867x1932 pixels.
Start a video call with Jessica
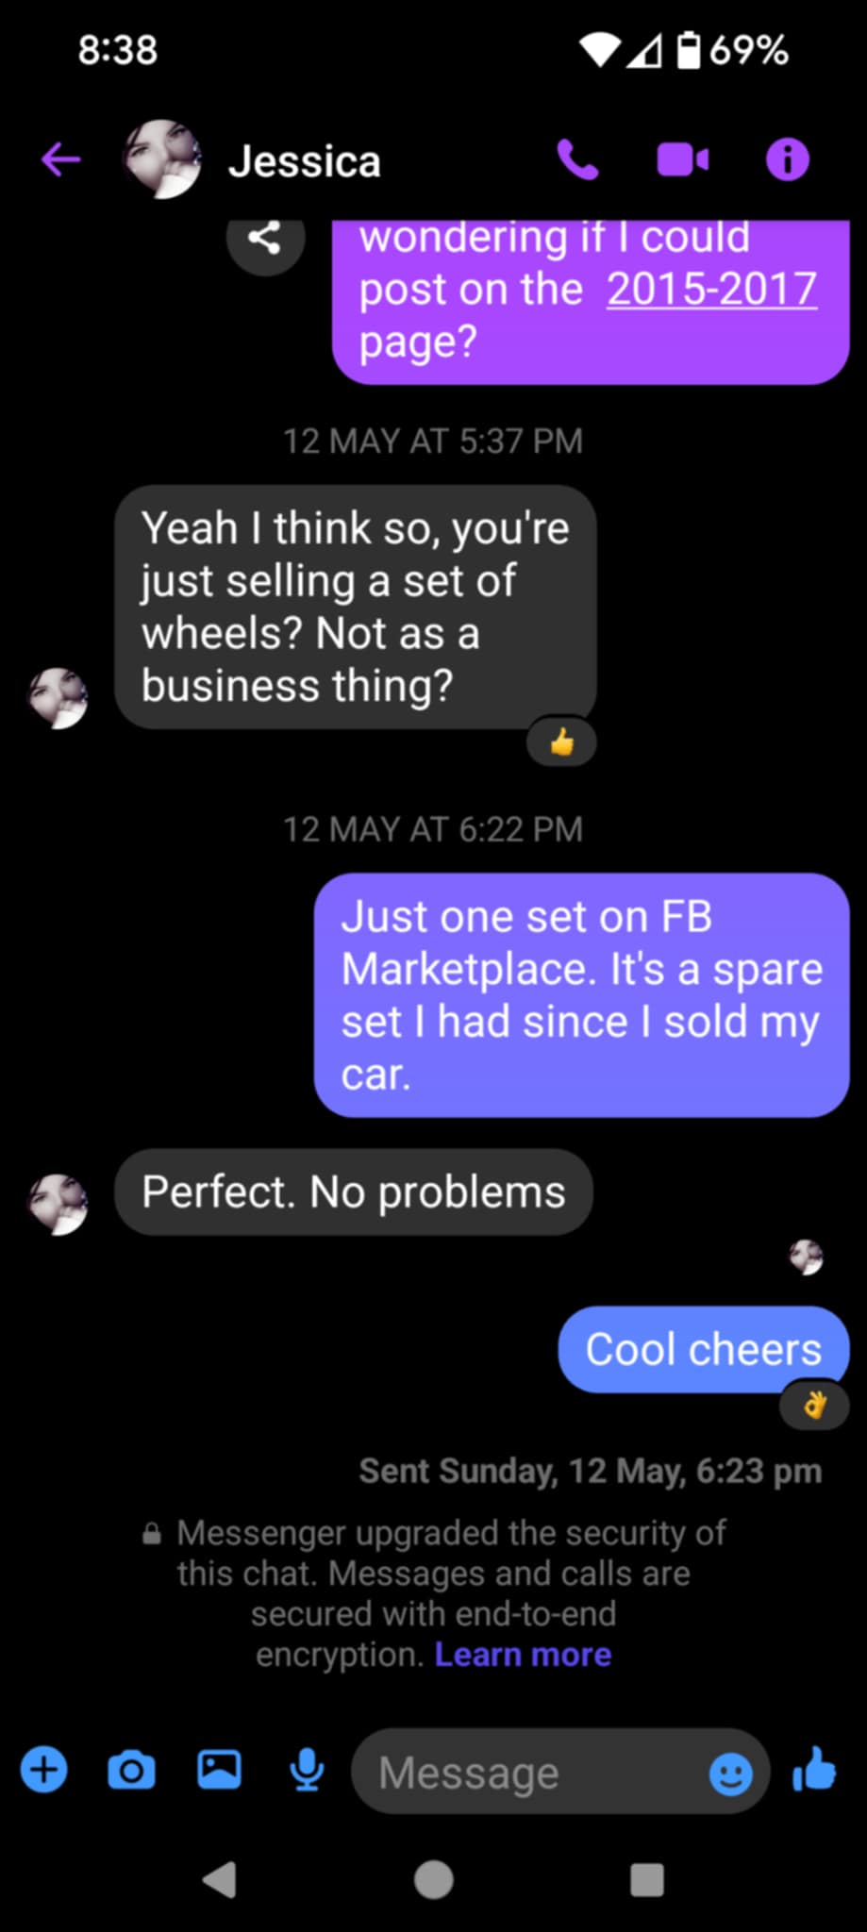click(x=682, y=159)
